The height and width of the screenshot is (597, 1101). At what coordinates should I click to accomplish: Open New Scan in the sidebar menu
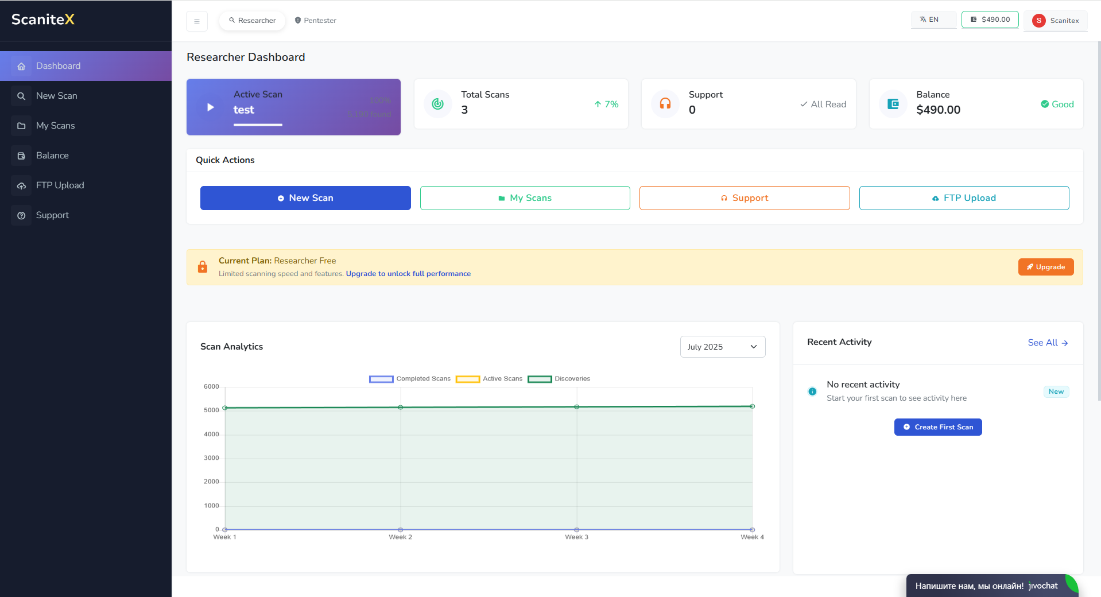pyautogui.click(x=86, y=96)
